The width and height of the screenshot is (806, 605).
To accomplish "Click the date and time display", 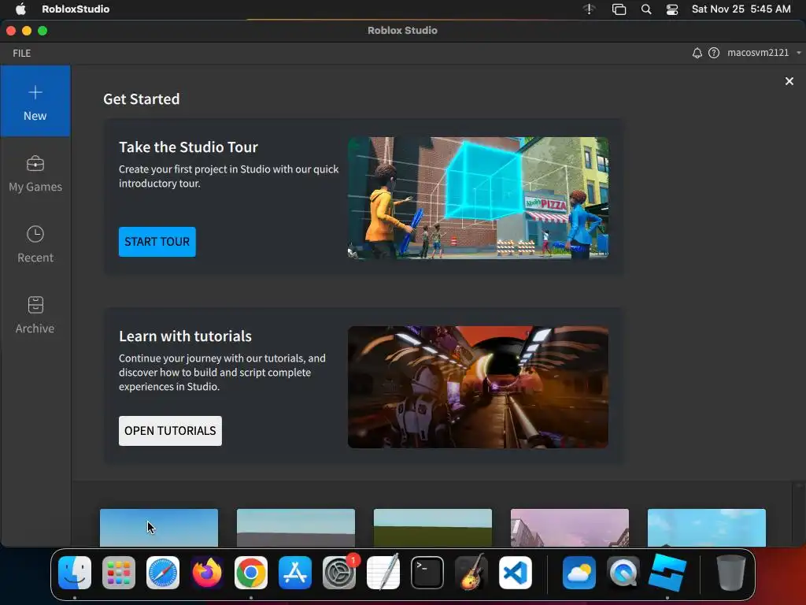I will [x=741, y=9].
